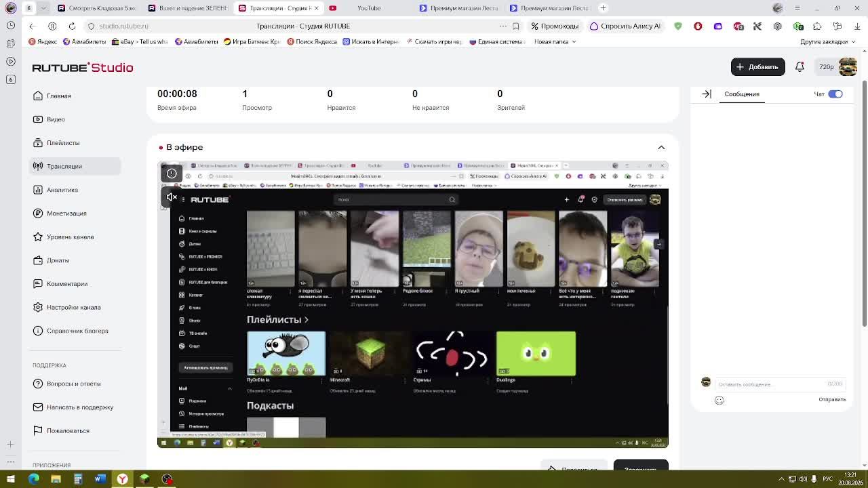The width and height of the screenshot is (868, 488).
Task: Toggle the Чат switch
Action: click(835, 94)
